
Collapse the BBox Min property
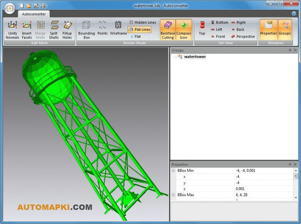(173, 170)
